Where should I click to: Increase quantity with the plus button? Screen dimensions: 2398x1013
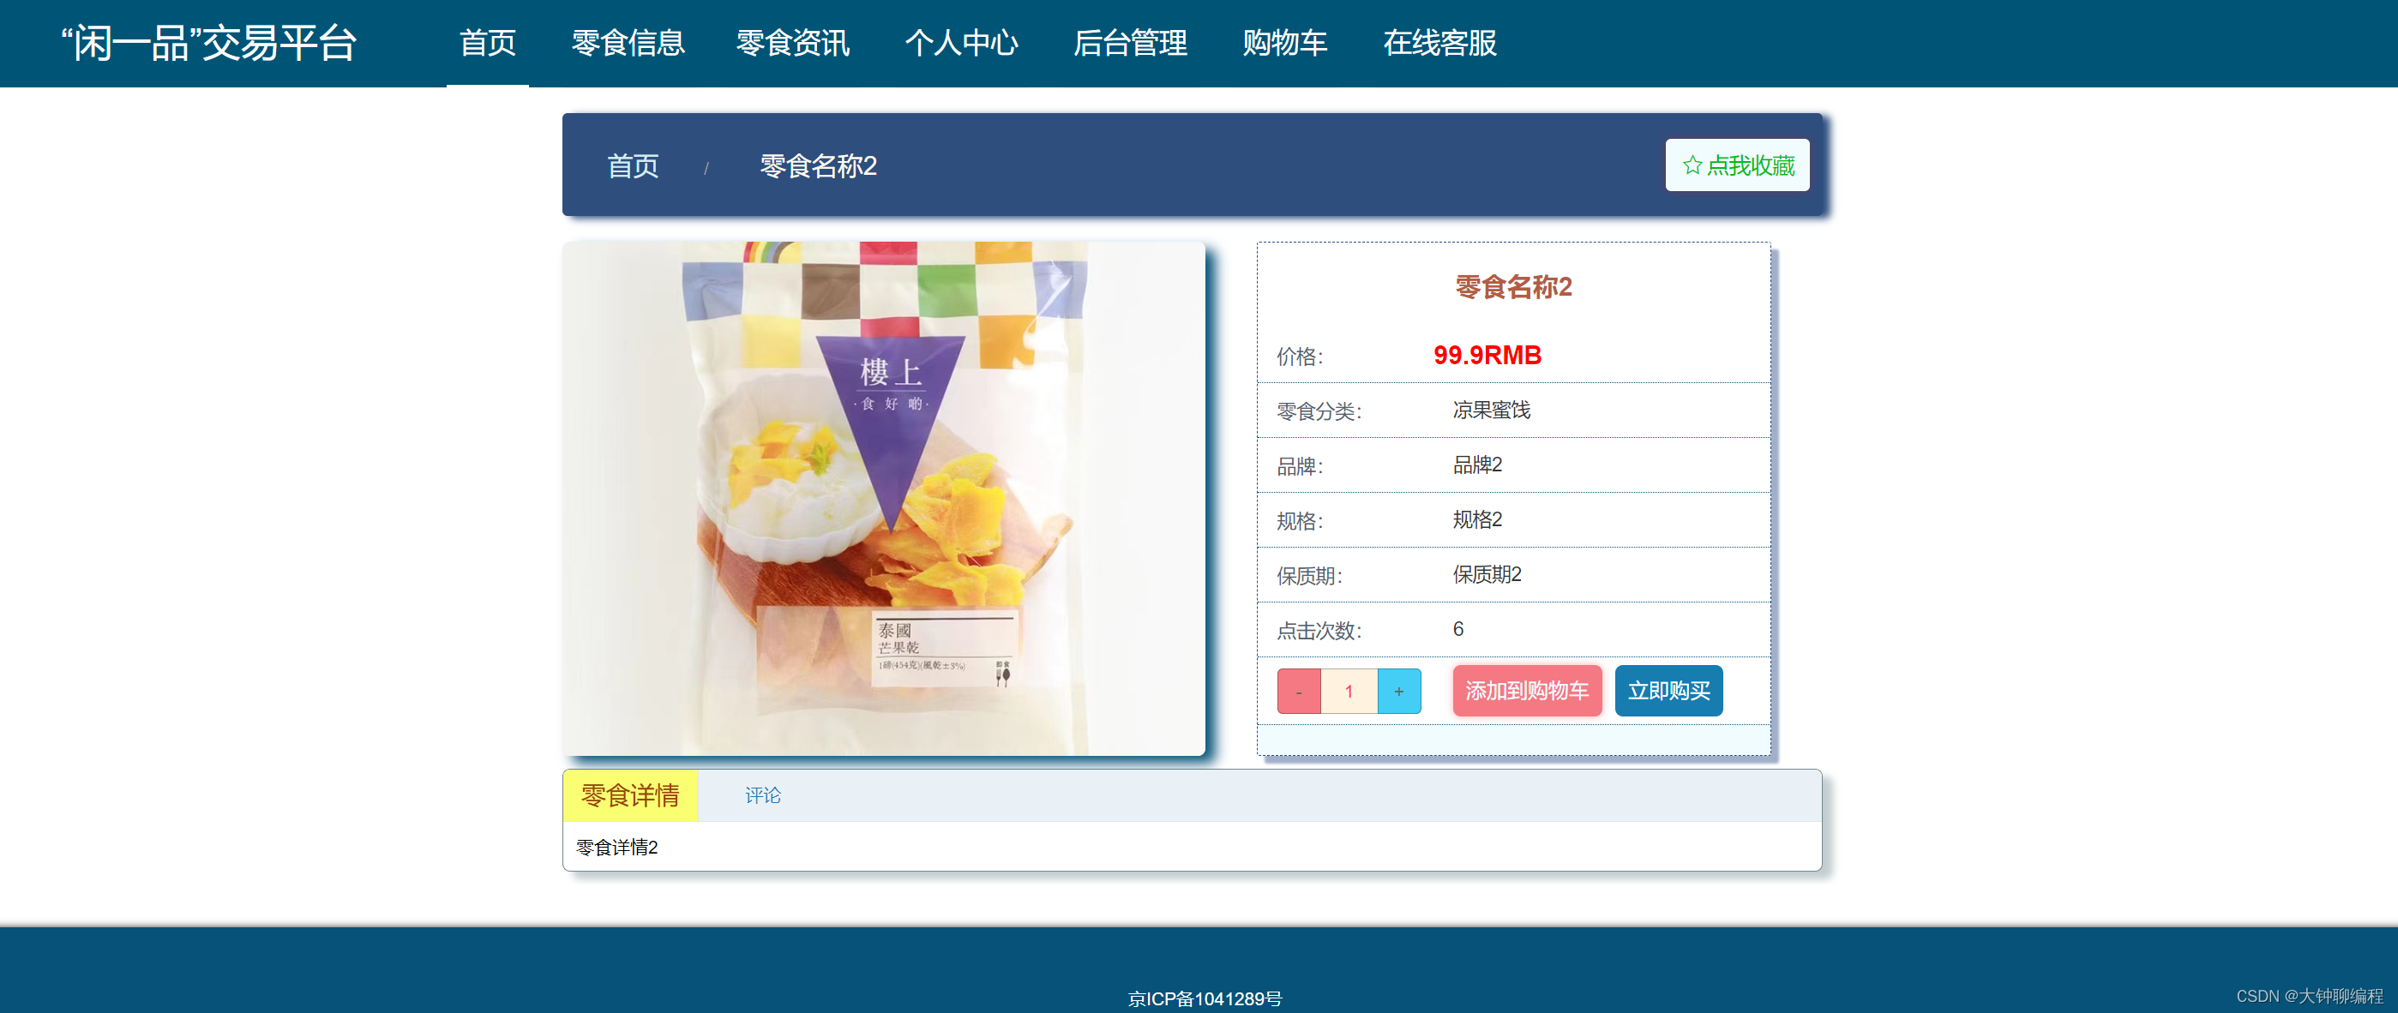tap(1398, 691)
